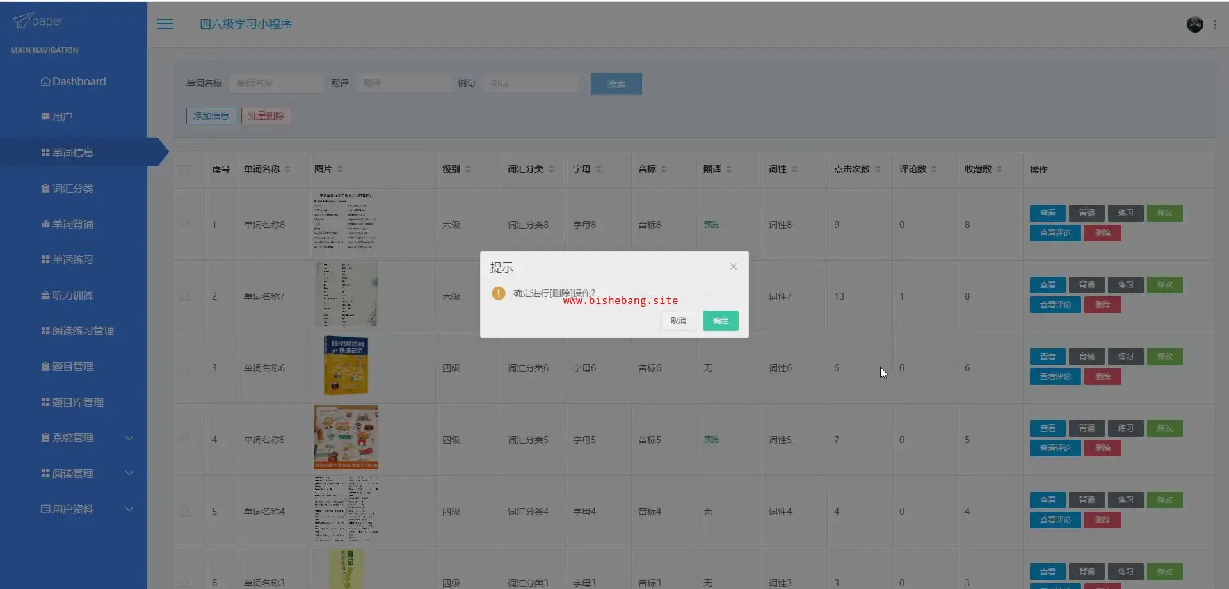Sort the table by 单词名称 column arrows
Viewport: 1229px width, 589px height.
(x=288, y=169)
